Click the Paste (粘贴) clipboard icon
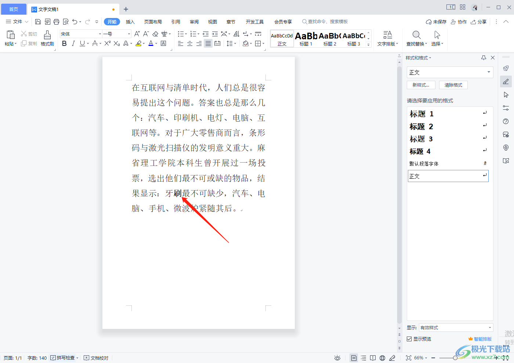 [11, 35]
